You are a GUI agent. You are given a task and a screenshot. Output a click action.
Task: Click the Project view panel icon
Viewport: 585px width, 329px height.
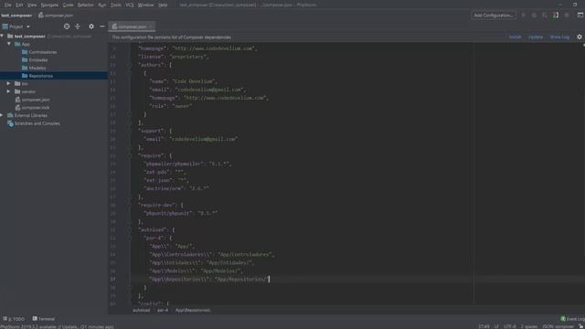(x=5, y=27)
